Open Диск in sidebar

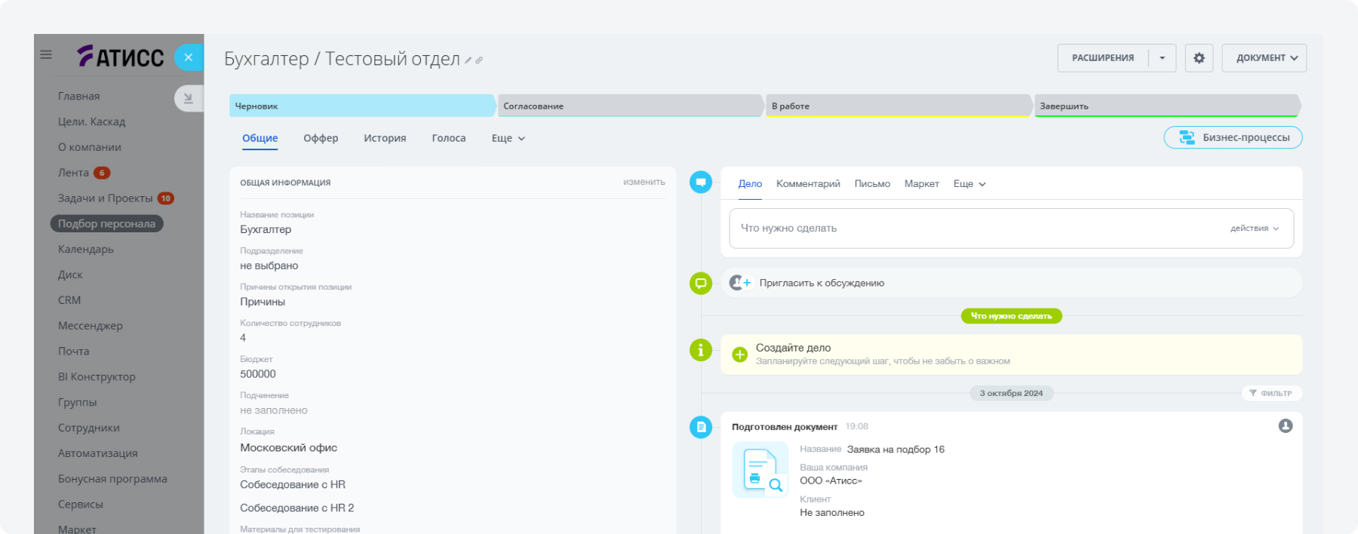70,275
